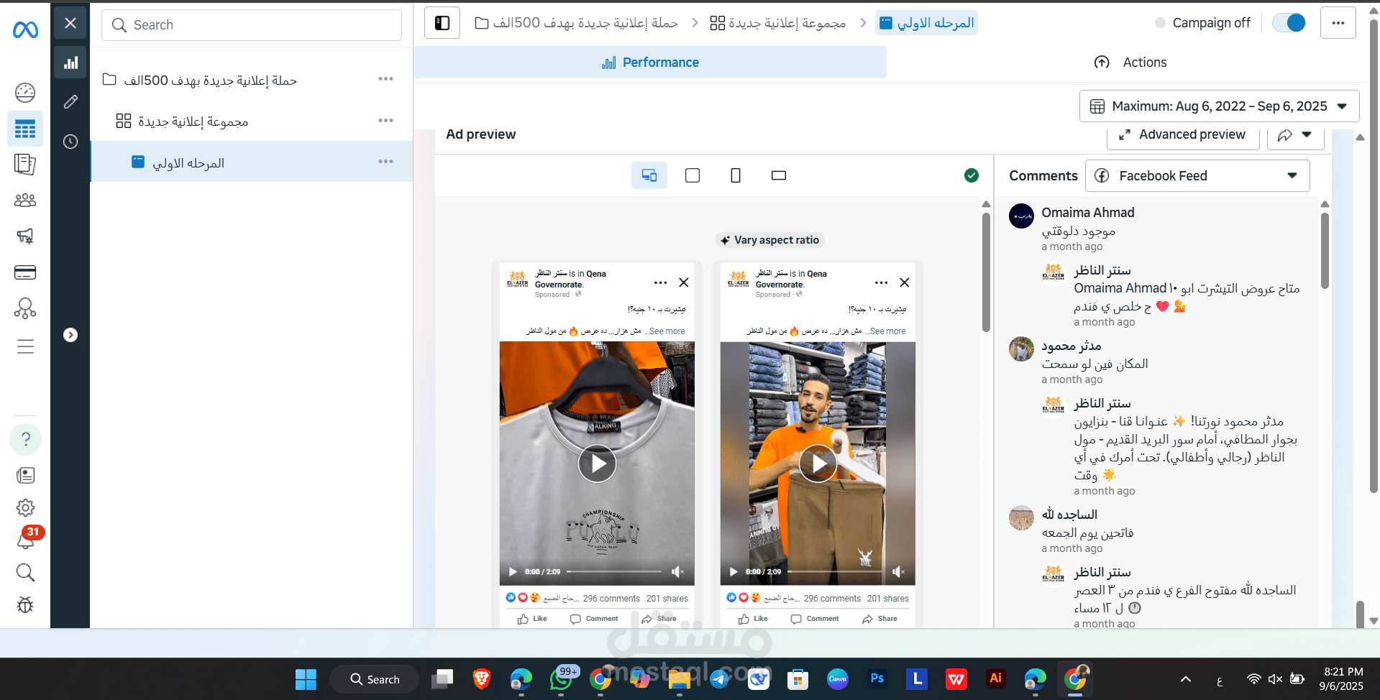This screenshot has width=1380, height=700.
Task: Toggle the side panel layout button
Action: click(442, 23)
